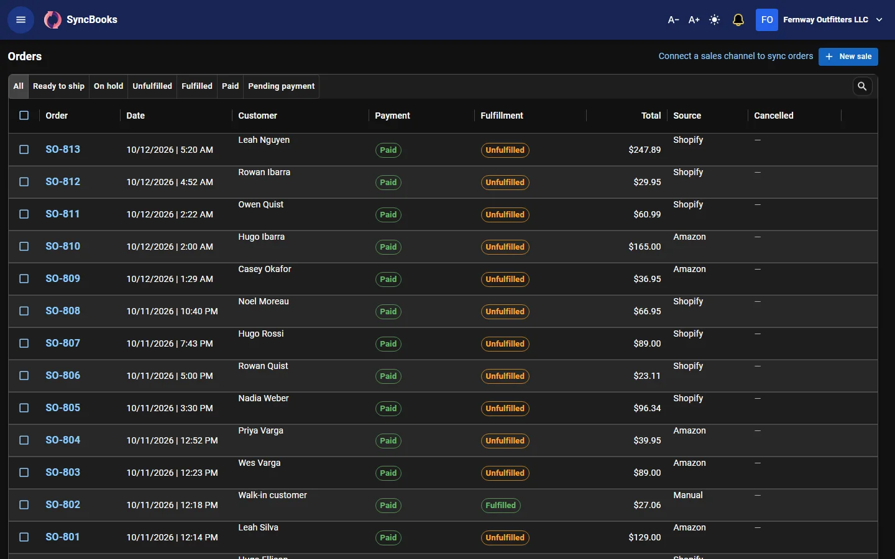Image resolution: width=895 pixels, height=559 pixels.
Task: Click the Fulfilled badge on SO-802
Action: coord(501,506)
